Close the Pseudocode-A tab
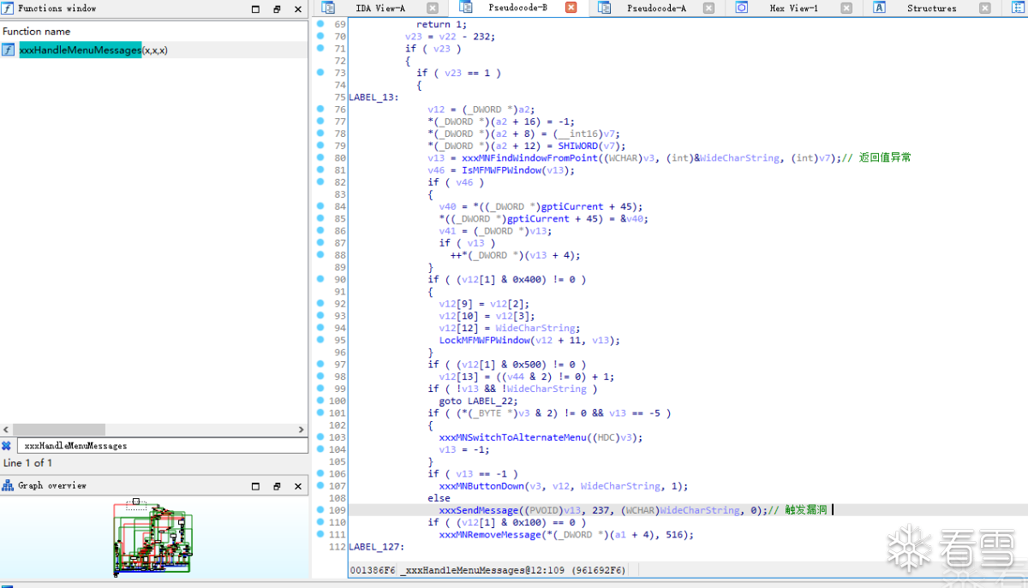Image resolution: width=1028 pixels, height=588 pixels. 708,8
